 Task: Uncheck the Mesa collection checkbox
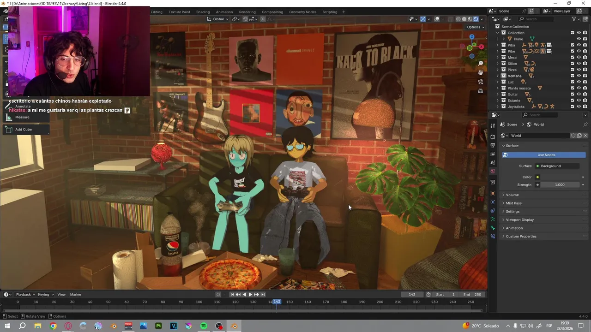click(x=573, y=57)
